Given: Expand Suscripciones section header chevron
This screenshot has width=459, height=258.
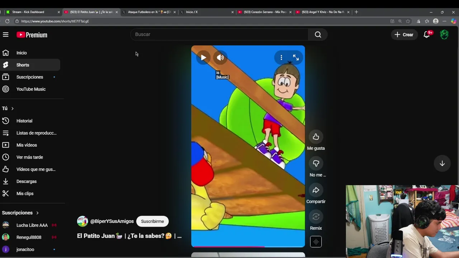Looking at the screenshot, I should click(37, 213).
